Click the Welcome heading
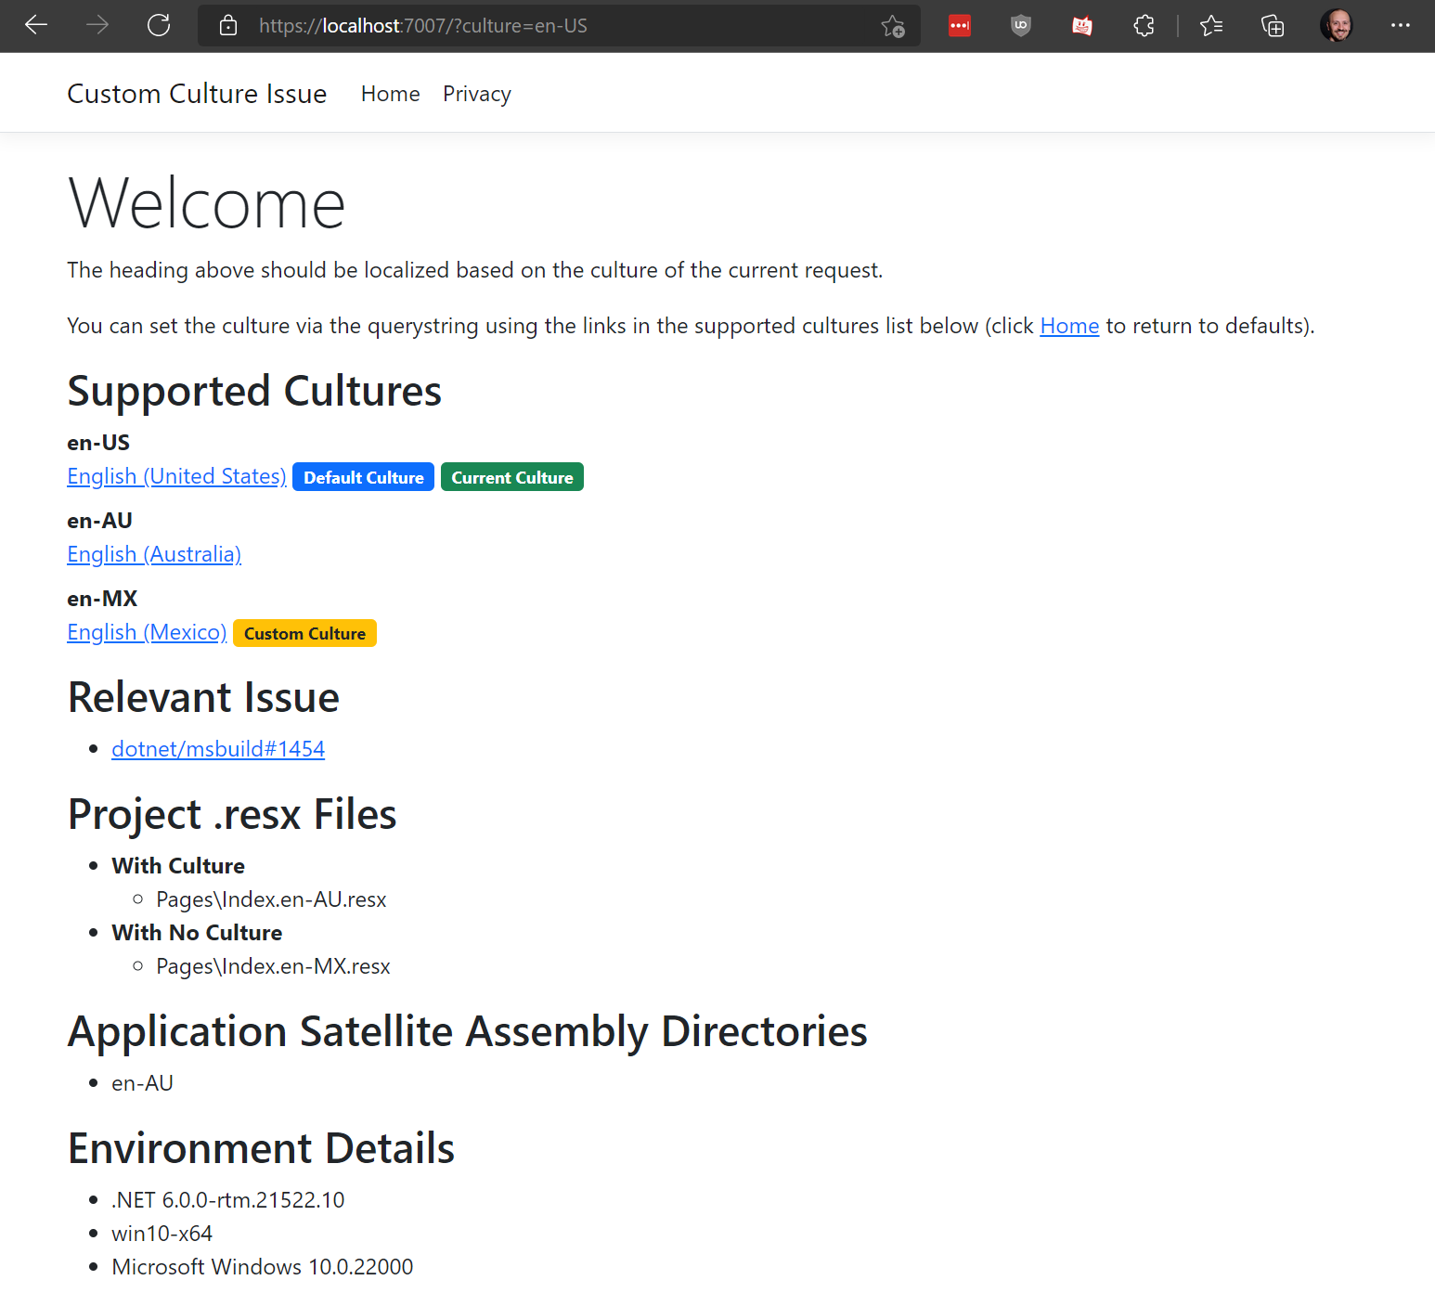 (207, 203)
